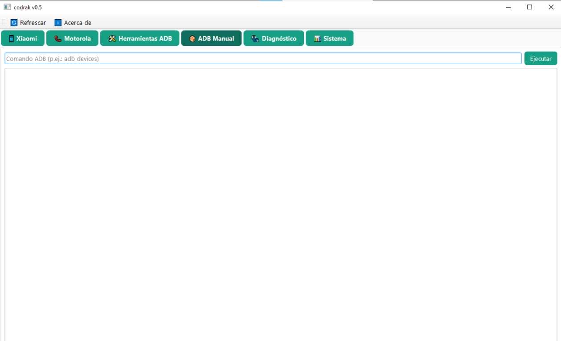Screen dimensions: 561x341
Task: Open the Motorola tab
Action: coord(72,38)
